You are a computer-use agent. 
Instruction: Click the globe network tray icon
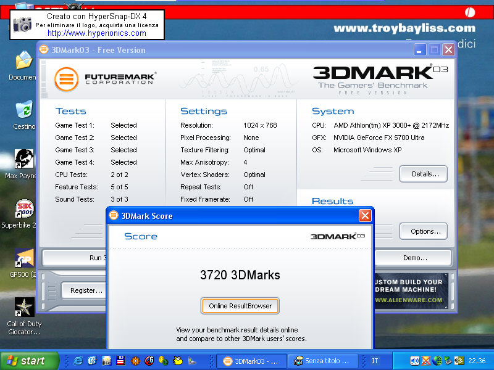pos(437,361)
